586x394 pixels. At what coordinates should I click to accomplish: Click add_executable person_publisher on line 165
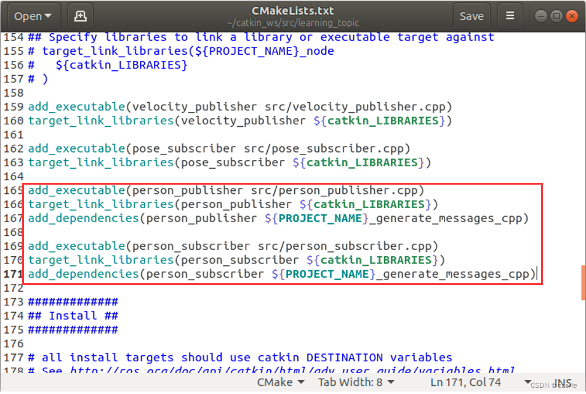click(226, 191)
